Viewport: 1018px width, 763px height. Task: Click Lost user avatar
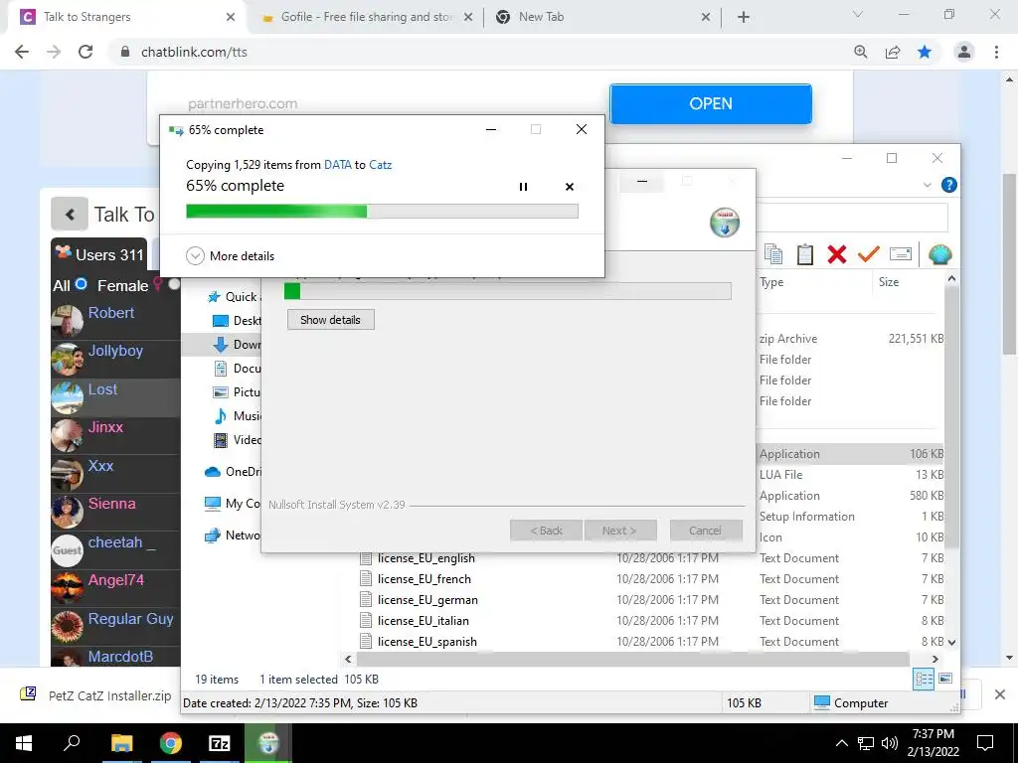pyautogui.click(x=68, y=397)
